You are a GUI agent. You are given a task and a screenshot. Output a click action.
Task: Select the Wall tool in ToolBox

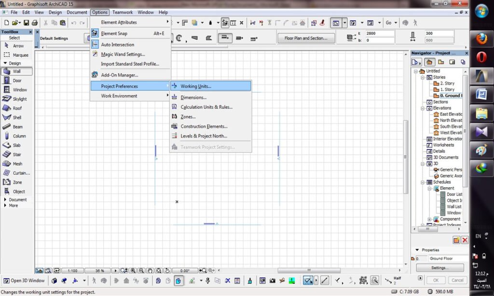pos(16,71)
